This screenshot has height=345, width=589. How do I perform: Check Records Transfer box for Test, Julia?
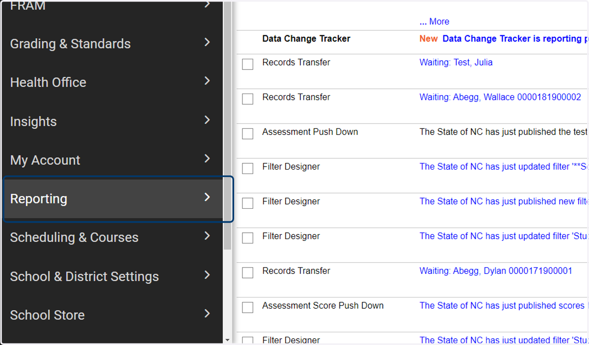pos(248,64)
